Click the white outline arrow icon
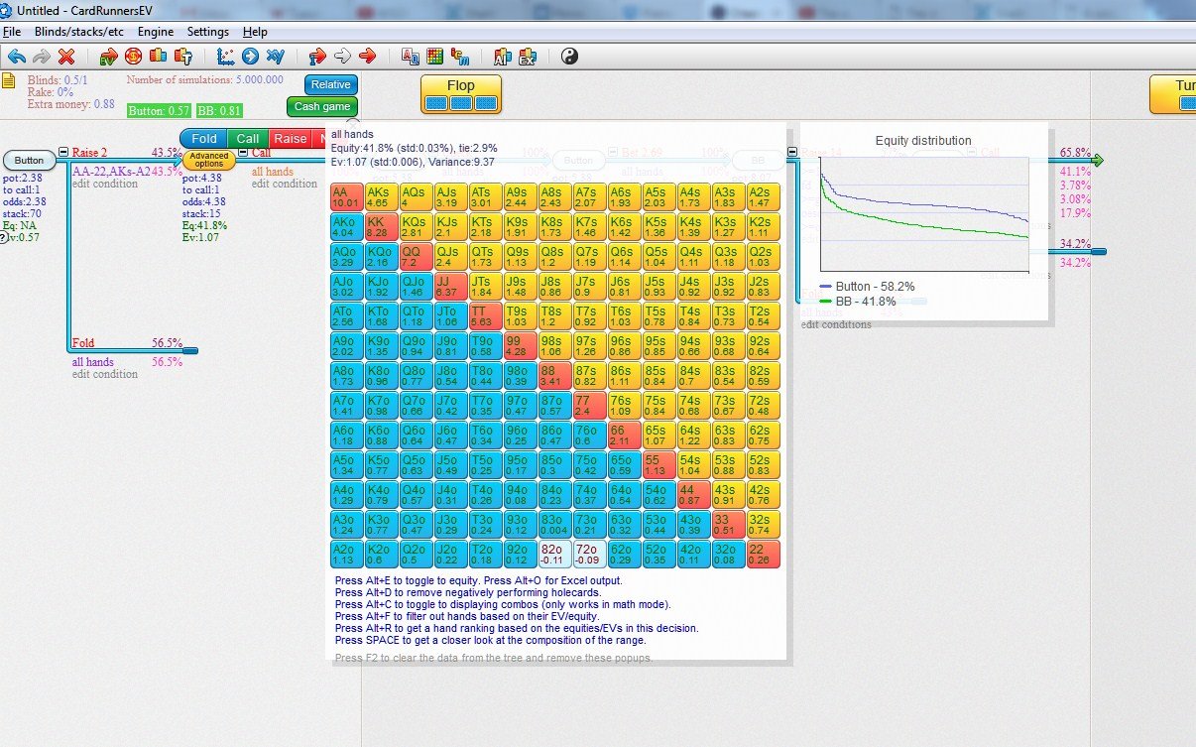The image size is (1196, 747). (342, 56)
